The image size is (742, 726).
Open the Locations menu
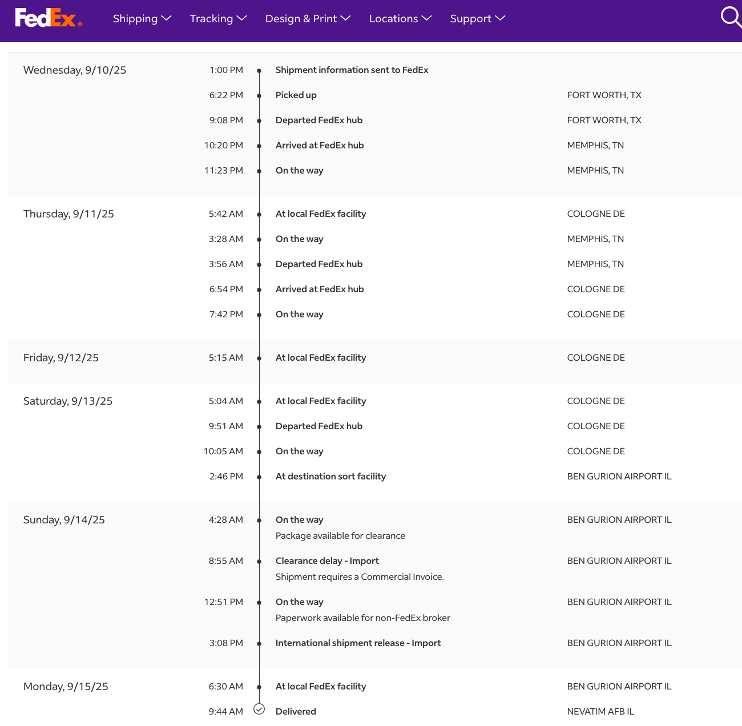[400, 19]
